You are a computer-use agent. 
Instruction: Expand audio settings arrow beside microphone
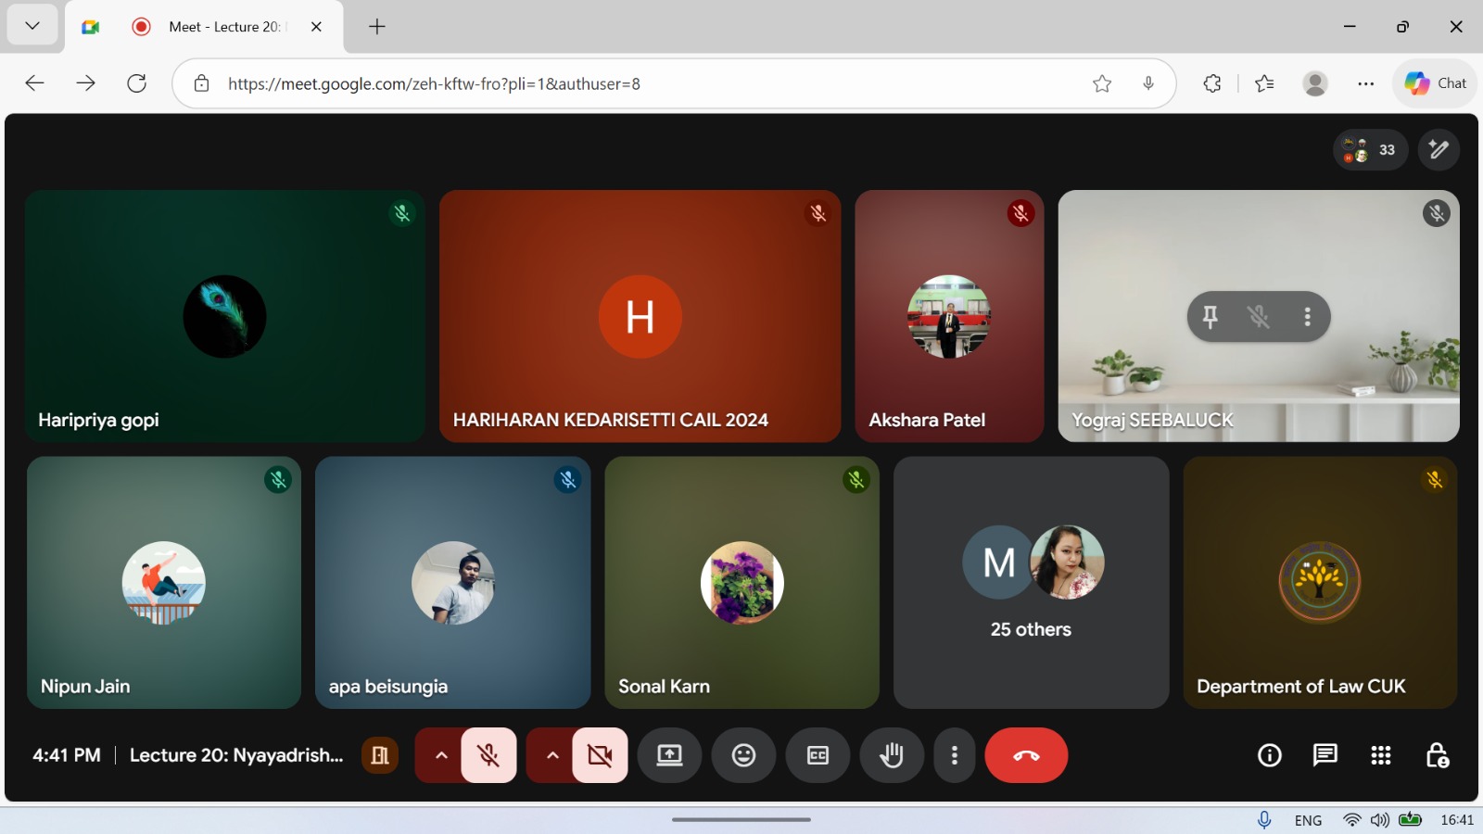[x=441, y=755]
